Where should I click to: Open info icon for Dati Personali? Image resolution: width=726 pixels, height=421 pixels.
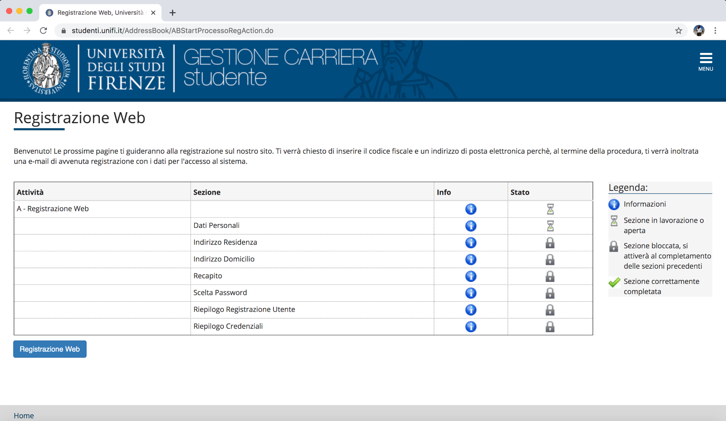pyautogui.click(x=471, y=226)
